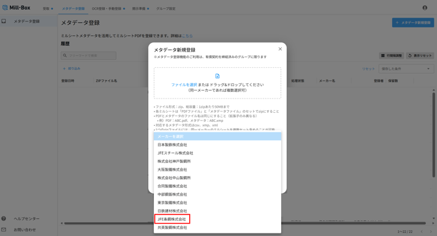437x236 pixels.
Task: Open the 受取 tab
Action: click(x=48, y=8)
